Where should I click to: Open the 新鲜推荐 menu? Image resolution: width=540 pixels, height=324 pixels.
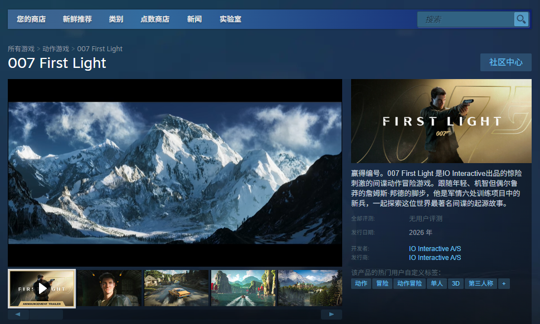(77, 19)
